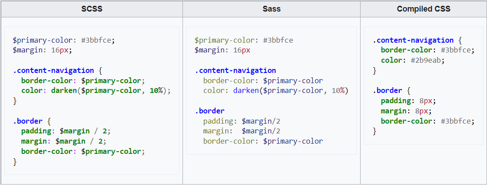Click Compiled CSS 'border-color: #3bbfce;' under .content-navigation
This screenshot has height=185, width=487.
(428, 50)
